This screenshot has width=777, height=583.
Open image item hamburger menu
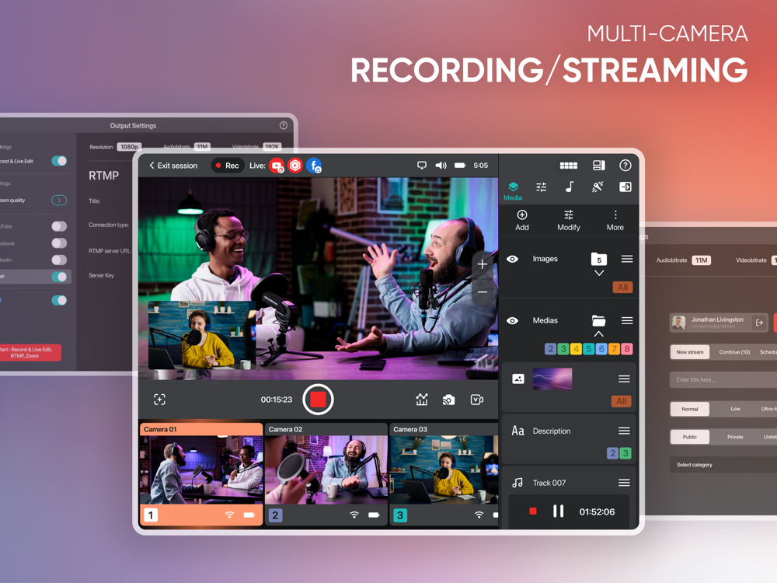click(624, 379)
